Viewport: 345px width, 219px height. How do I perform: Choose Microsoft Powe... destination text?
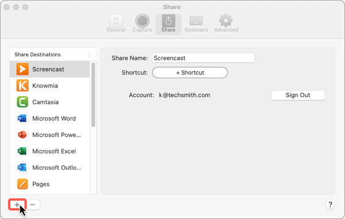pyautogui.click(x=57, y=135)
